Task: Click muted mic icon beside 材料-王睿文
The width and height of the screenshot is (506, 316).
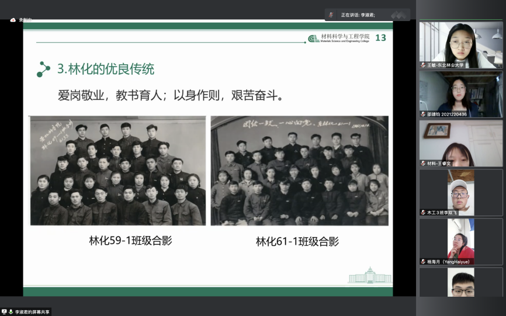Action: click(x=423, y=163)
